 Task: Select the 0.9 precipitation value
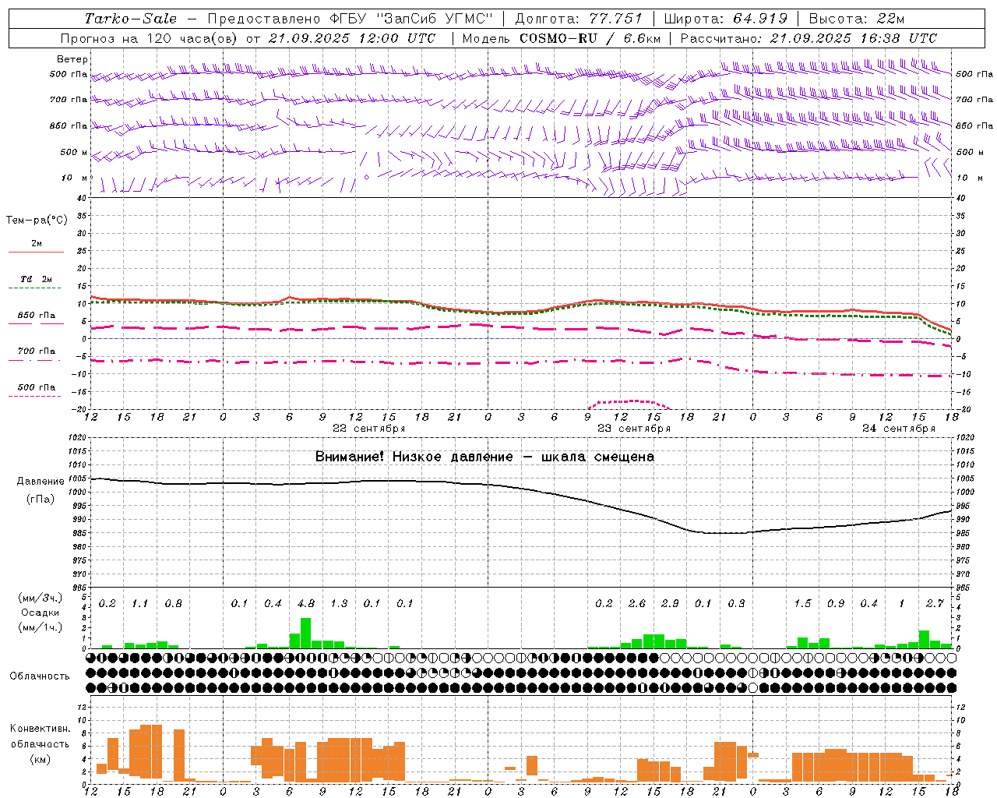pos(836,604)
